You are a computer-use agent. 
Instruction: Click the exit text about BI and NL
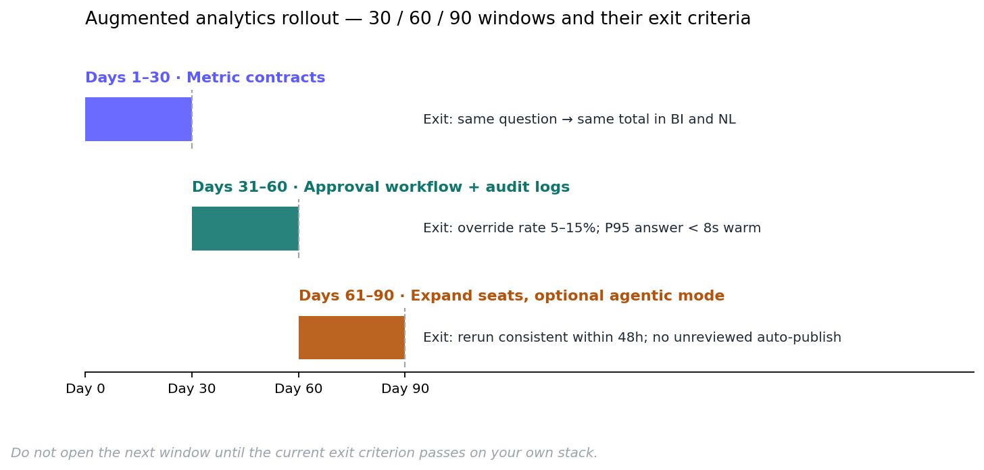click(579, 120)
